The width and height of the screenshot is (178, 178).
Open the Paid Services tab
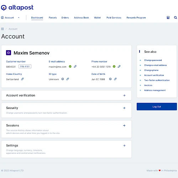pyautogui.click(x=114, y=18)
